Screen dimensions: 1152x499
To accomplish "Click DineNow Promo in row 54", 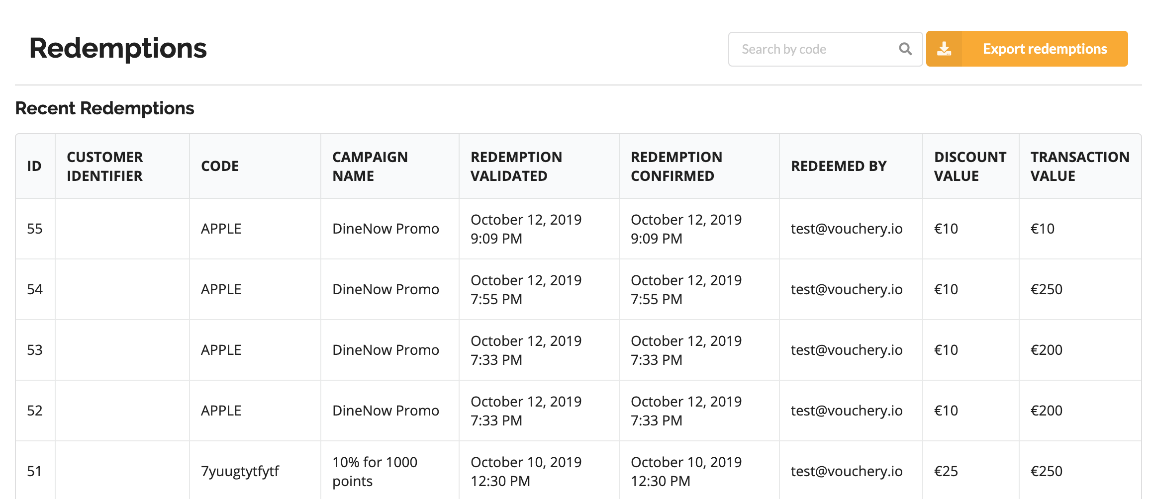I will (385, 289).
